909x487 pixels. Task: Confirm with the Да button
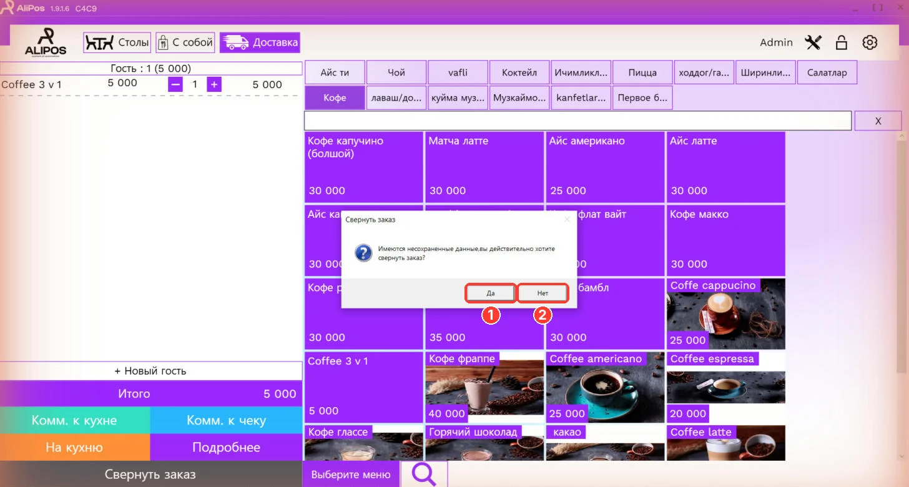click(491, 293)
